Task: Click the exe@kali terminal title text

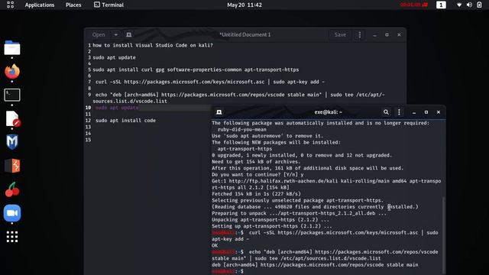Action: click(329, 112)
